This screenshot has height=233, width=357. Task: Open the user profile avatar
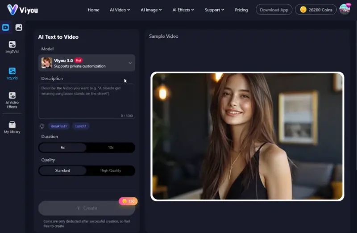point(345,9)
